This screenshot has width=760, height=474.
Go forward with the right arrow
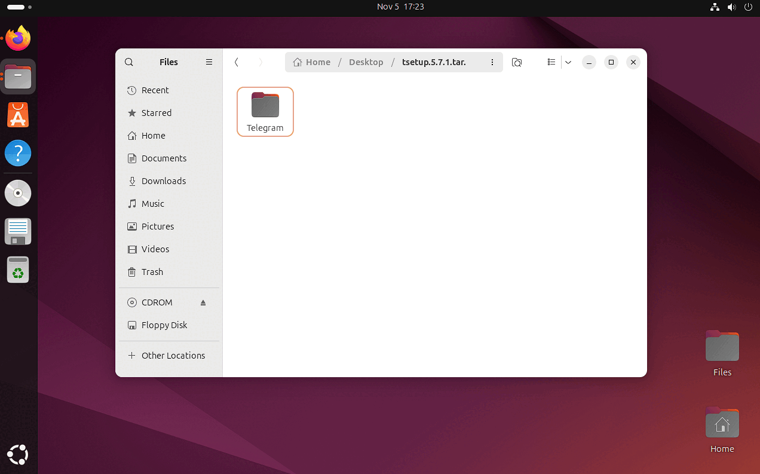click(x=260, y=62)
